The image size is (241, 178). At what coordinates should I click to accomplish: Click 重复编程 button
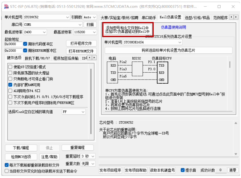point(78,148)
